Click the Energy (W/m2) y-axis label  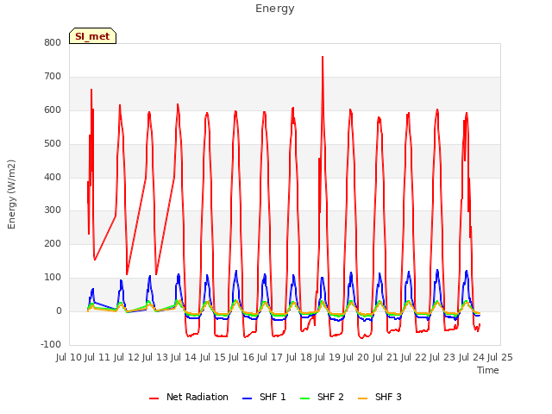11,194
